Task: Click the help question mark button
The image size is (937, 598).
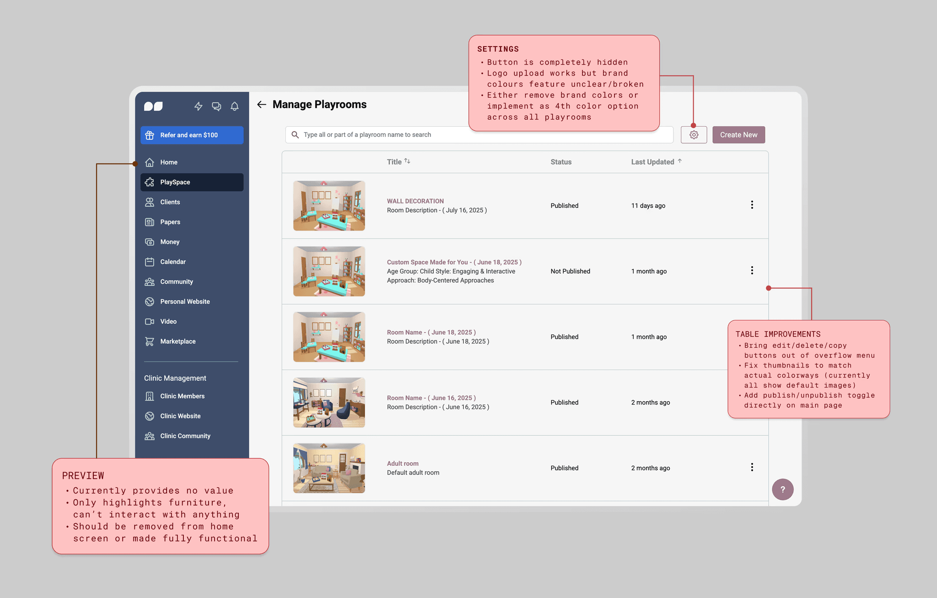Action: click(782, 490)
